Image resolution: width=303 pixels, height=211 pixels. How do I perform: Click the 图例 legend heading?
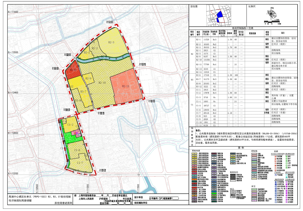[241, 148]
